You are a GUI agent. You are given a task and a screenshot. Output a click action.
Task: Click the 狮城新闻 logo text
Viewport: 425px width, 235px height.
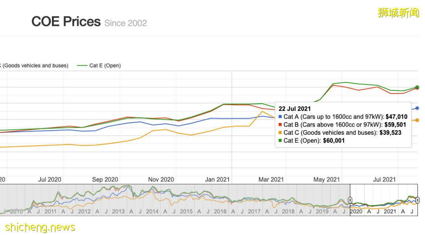(398, 13)
